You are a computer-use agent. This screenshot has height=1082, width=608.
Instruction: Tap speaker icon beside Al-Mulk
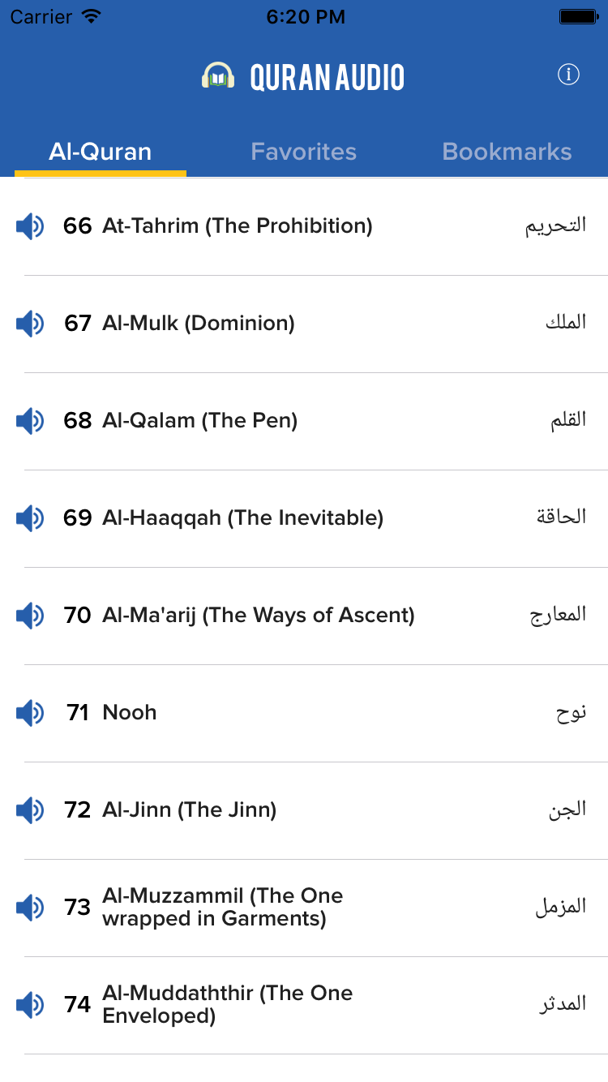(x=30, y=324)
